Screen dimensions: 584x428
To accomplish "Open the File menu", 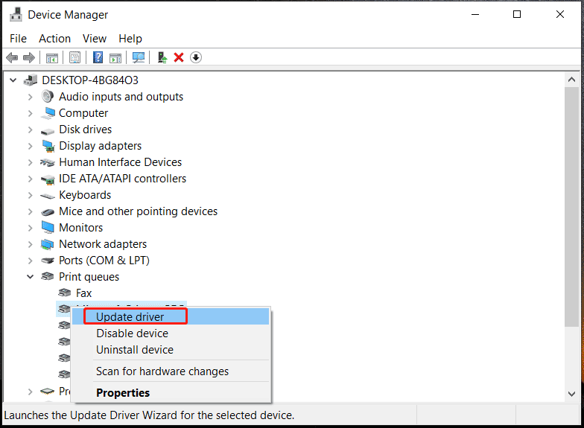I will tap(18, 39).
